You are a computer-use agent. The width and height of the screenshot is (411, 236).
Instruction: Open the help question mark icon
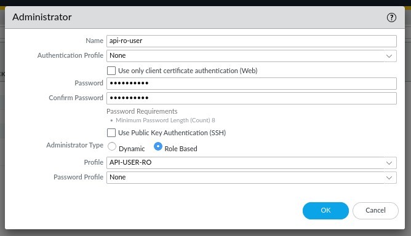[x=391, y=18]
